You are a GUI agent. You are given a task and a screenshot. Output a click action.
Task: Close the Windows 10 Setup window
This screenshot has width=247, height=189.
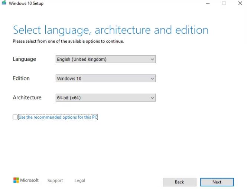[240, 3]
